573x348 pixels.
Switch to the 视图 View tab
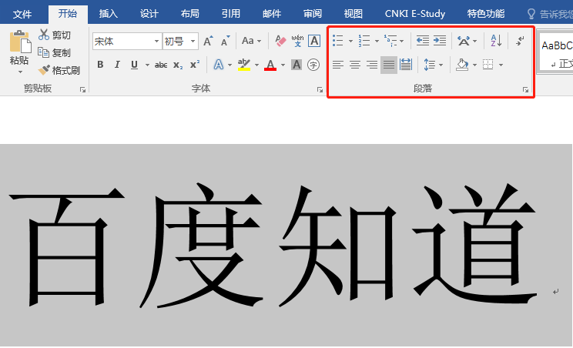[x=354, y=14]
